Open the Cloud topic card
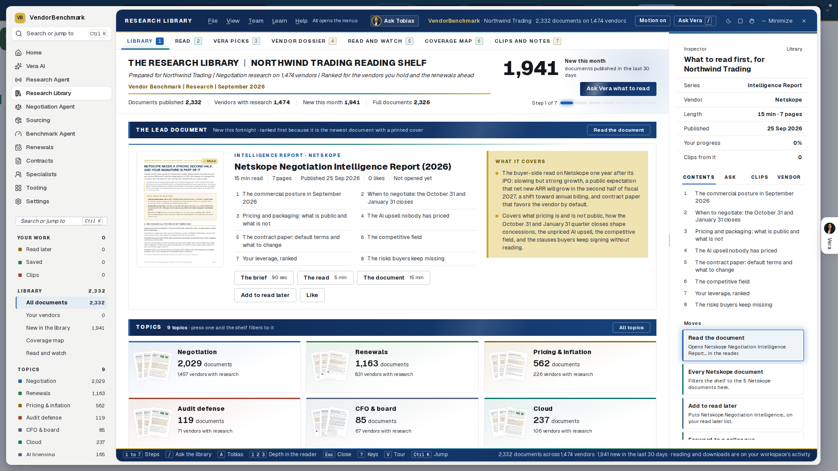 570,423
